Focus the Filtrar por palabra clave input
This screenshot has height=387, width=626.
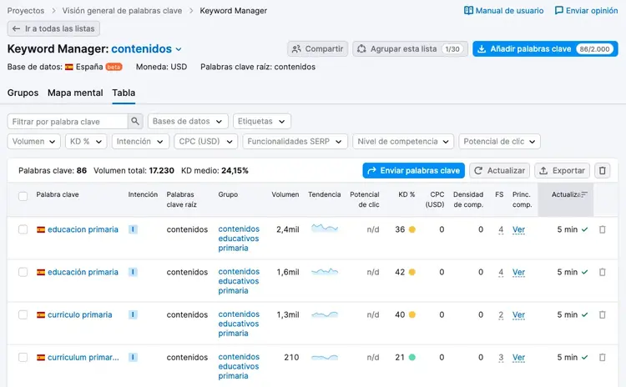(x=68, y=121)
